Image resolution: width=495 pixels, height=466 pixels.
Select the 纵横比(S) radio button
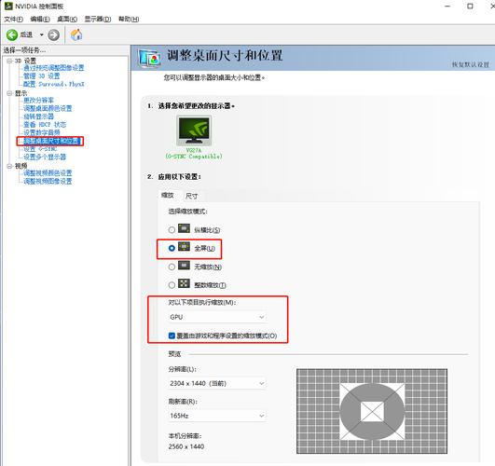(172, 230)
